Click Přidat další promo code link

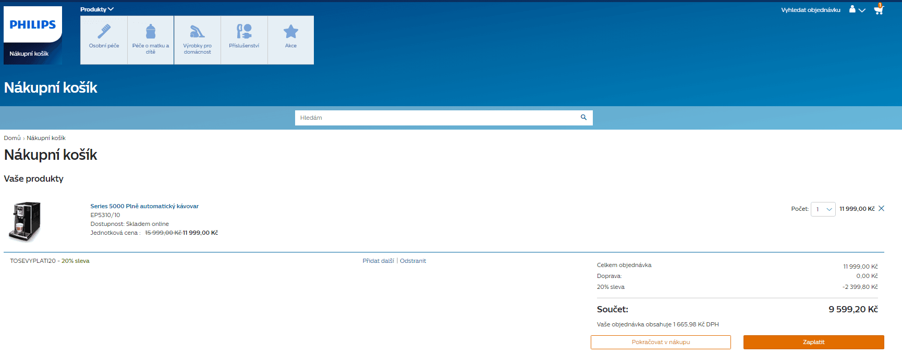[379, 261]
